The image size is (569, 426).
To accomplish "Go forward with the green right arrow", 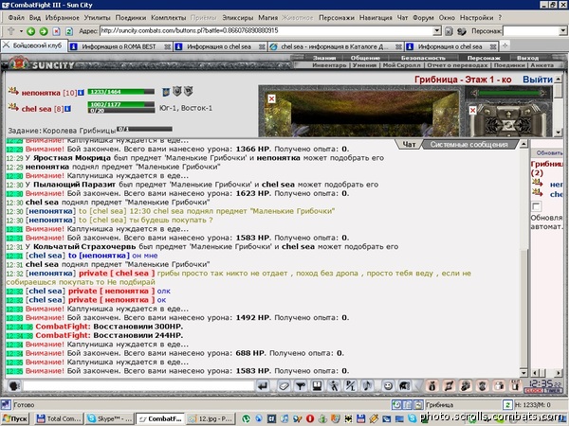I will click(44, 31).
